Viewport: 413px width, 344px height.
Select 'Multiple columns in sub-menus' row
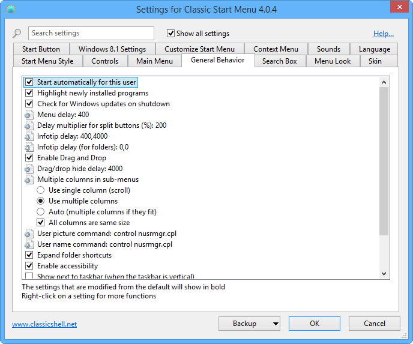[88, 180]
